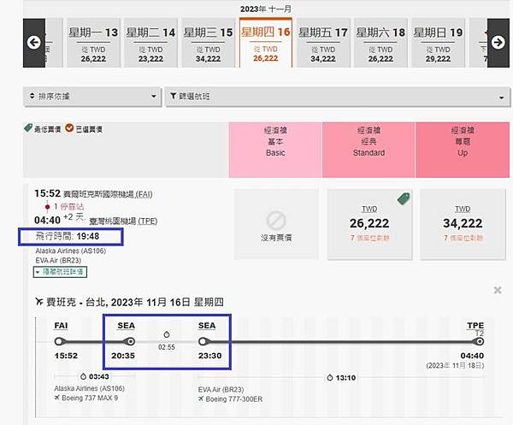Click the TPE airport code label
513x425 pixels.
475,326
